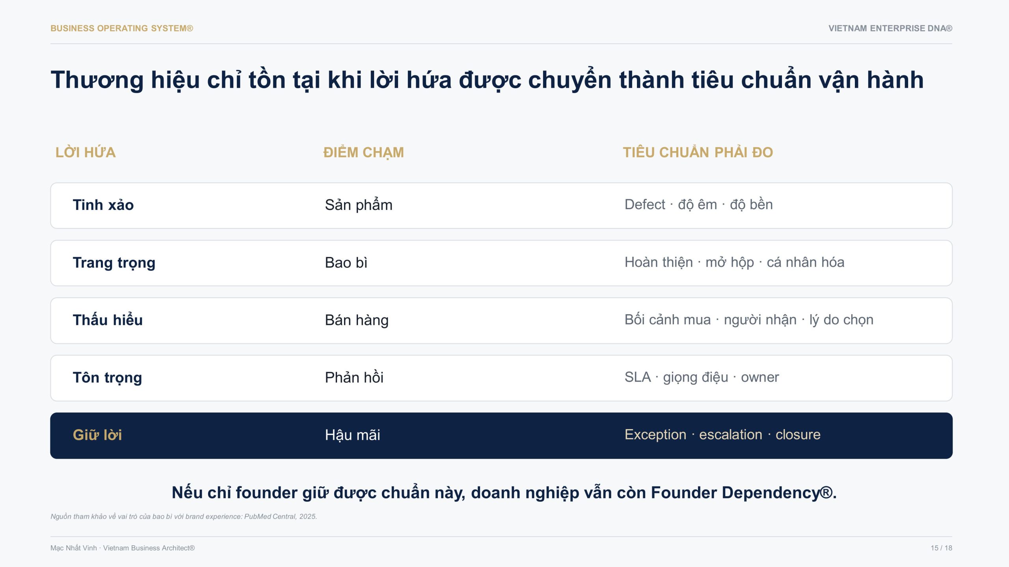Click the VIETNAM ENTERPRISE DNA® header label

tap(890, 28)
